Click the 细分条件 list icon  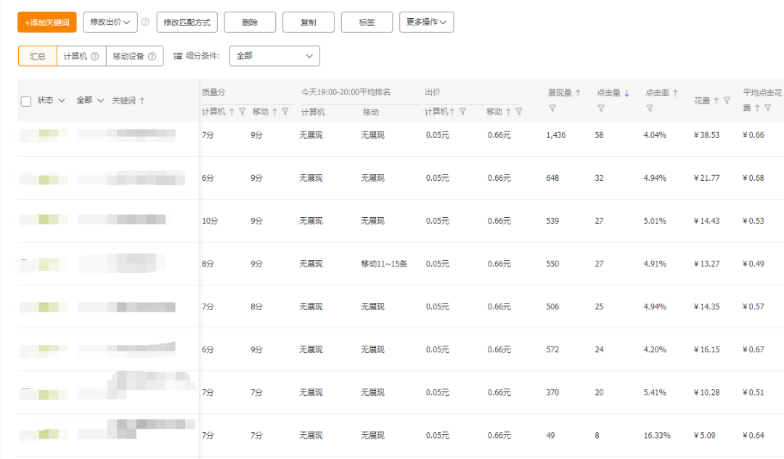pos(178,56)
